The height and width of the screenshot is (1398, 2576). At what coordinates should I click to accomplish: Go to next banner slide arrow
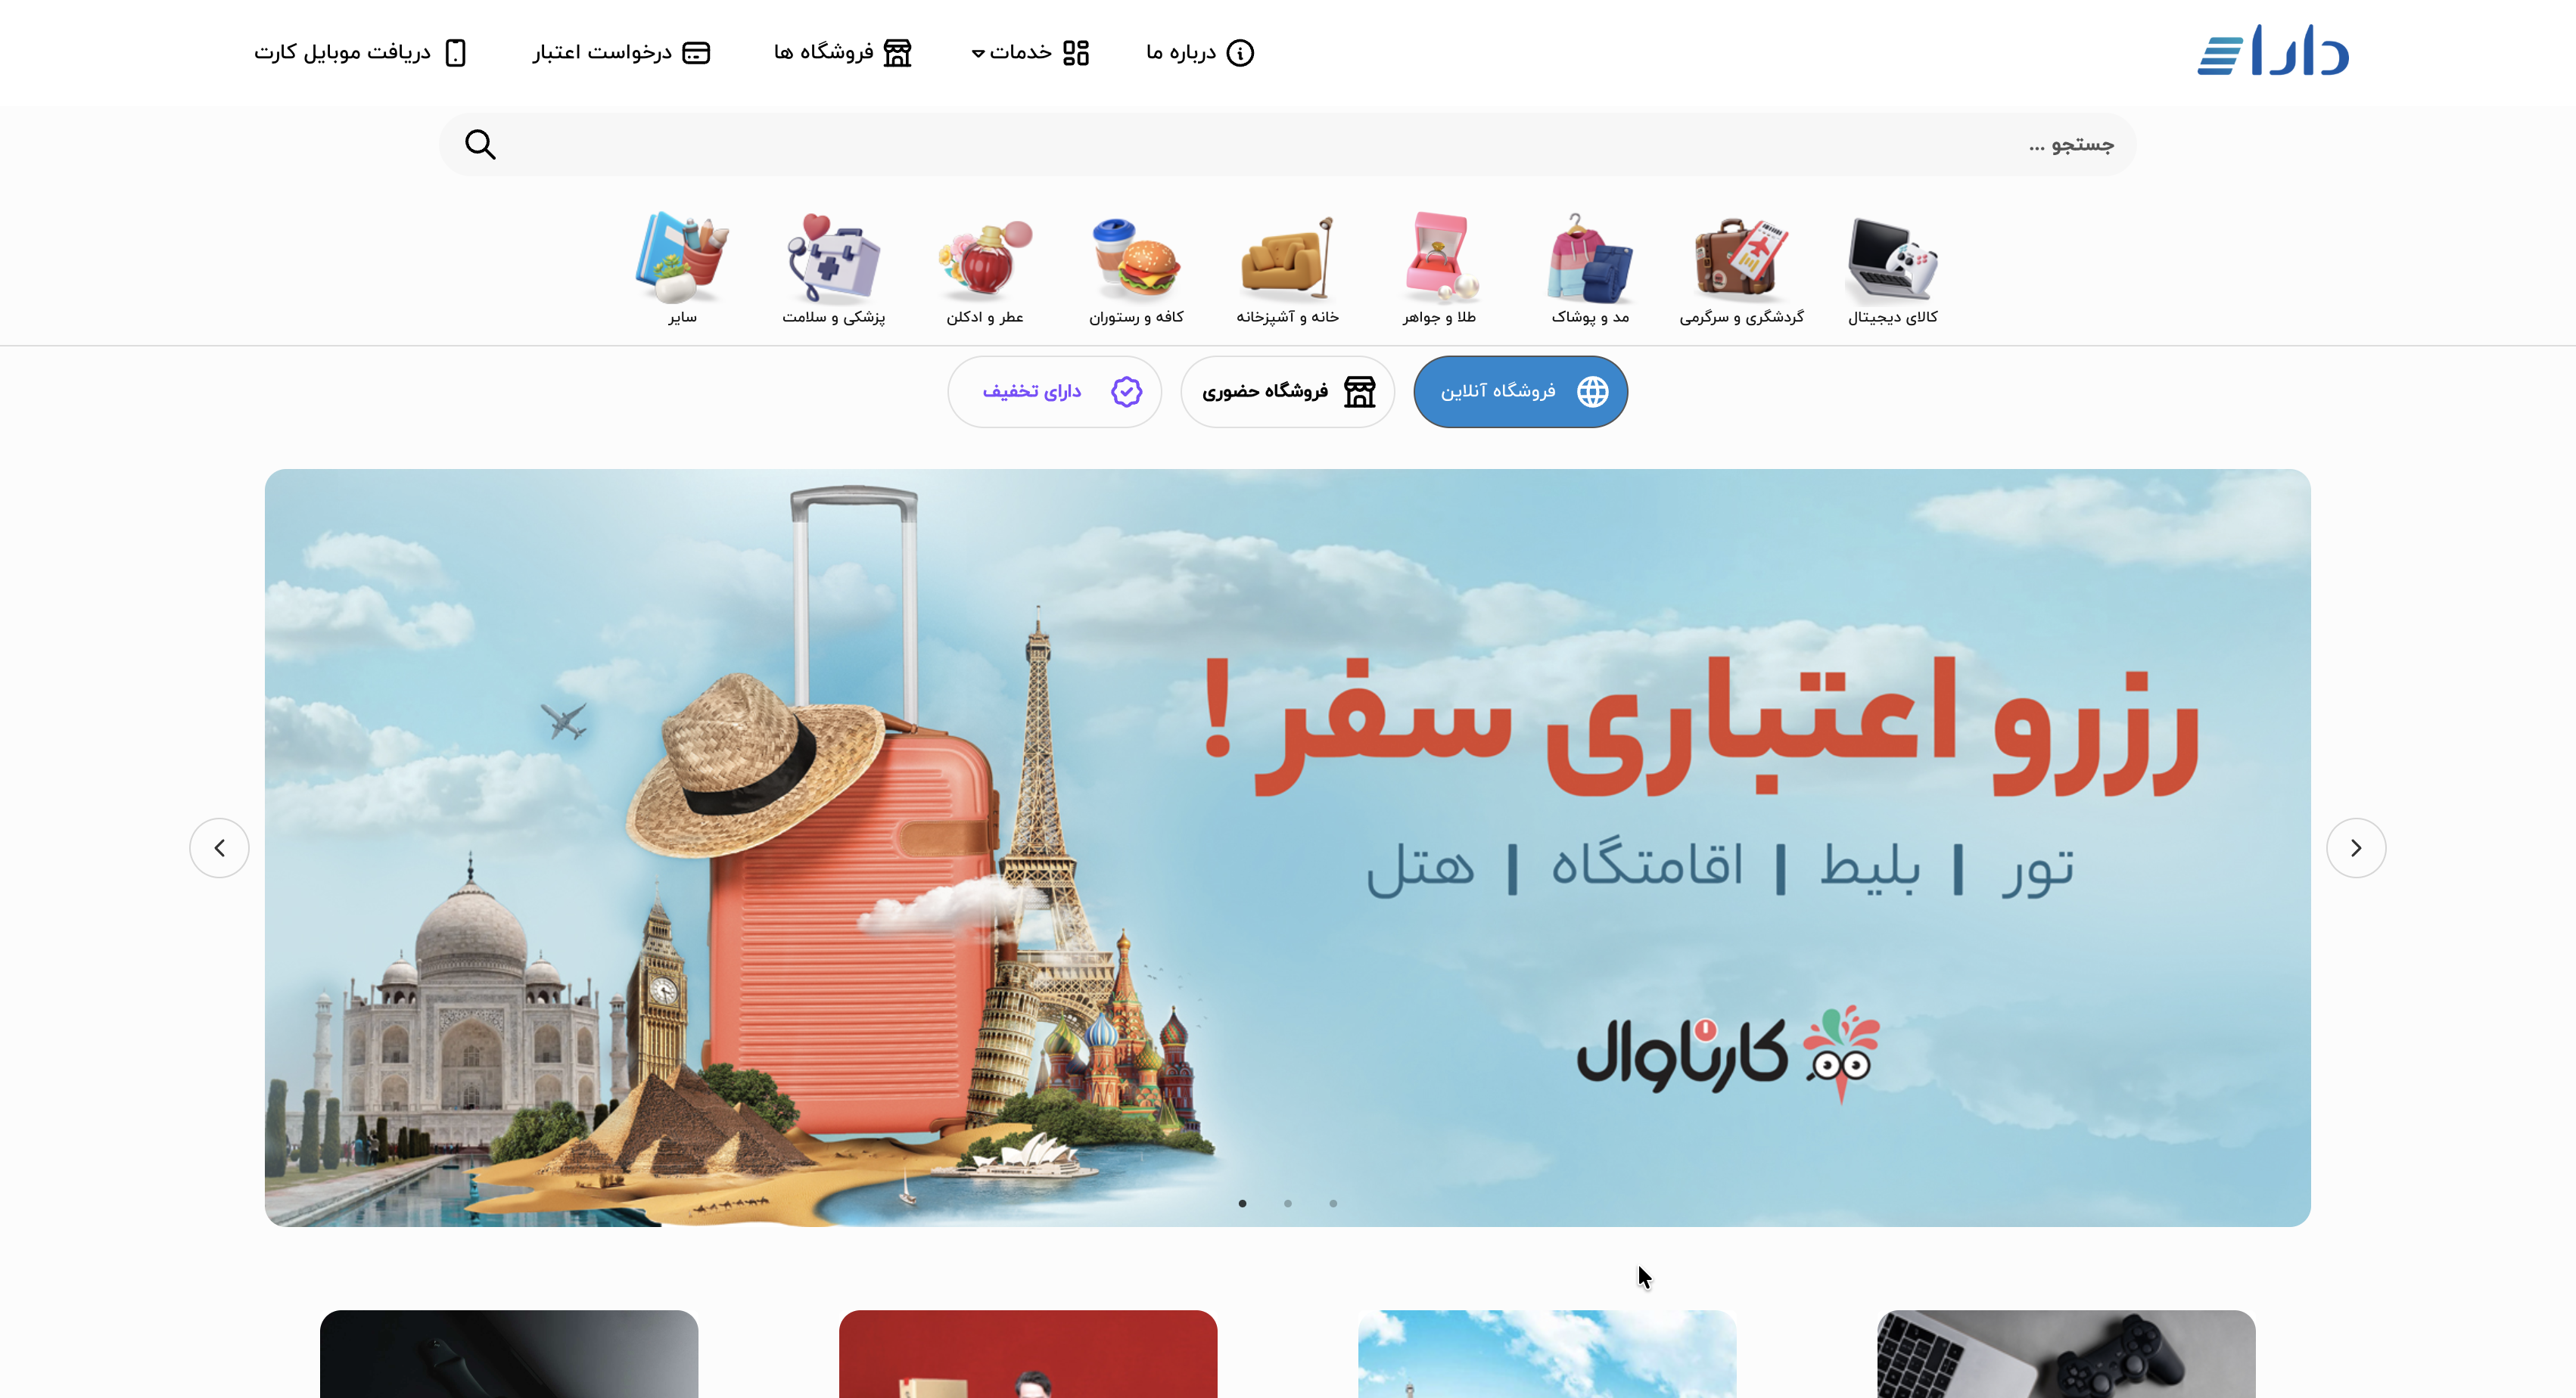(2356, 848)
